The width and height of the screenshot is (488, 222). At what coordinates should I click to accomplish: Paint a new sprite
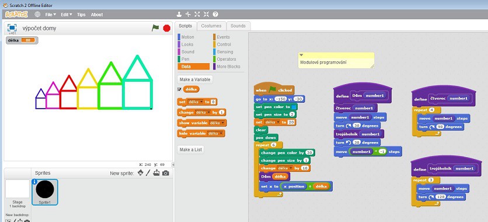[148, 173]
